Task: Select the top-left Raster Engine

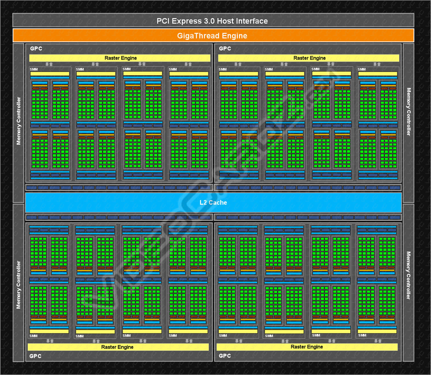Action: [120, 58]
